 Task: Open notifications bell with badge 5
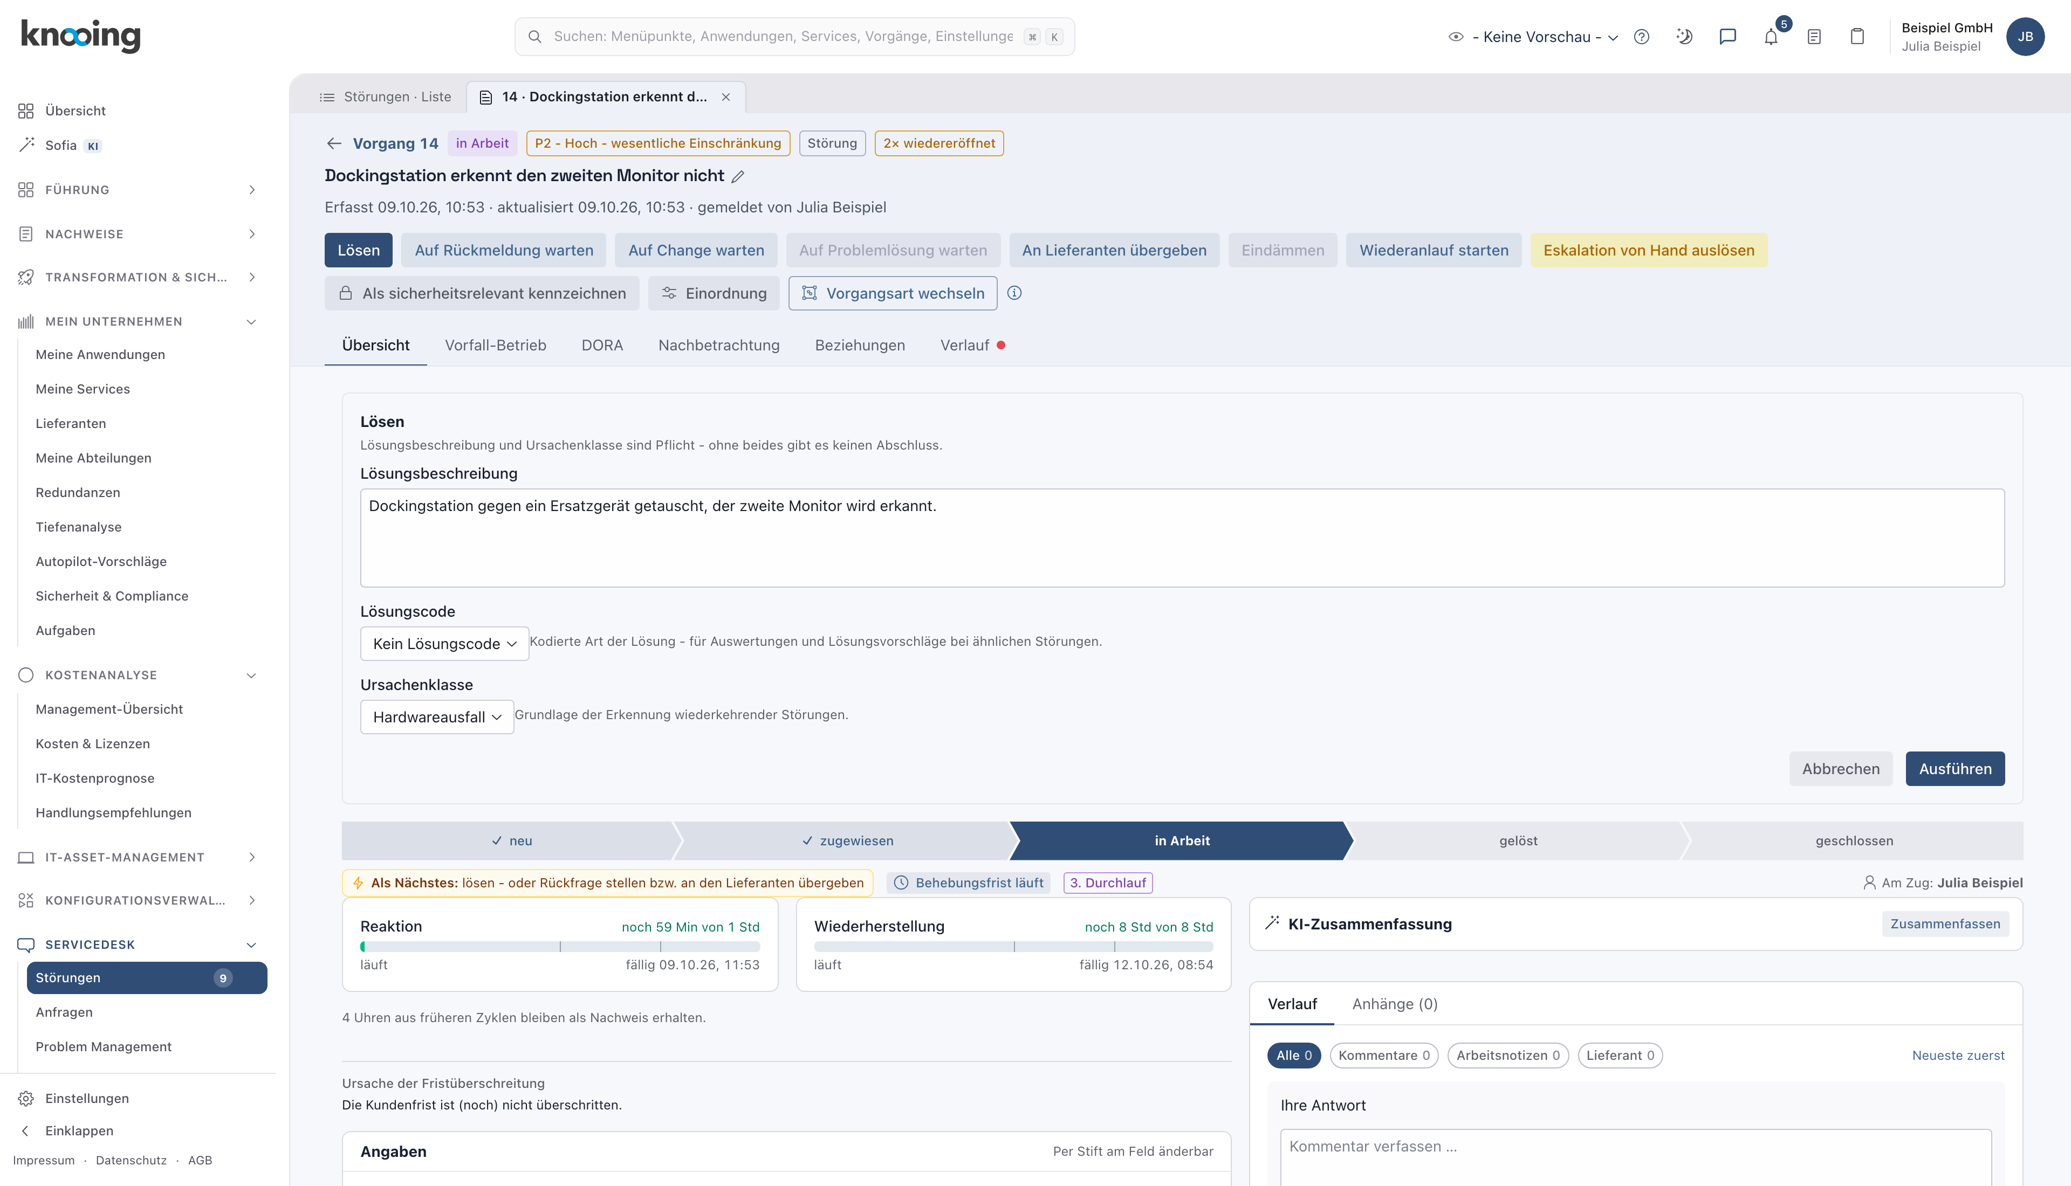tap(1771, 37)
